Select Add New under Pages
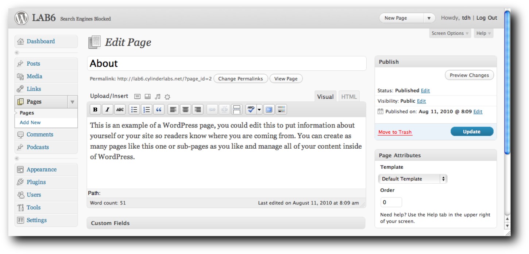Viewport: 529px width, 254px height. (x=30, y=122)
